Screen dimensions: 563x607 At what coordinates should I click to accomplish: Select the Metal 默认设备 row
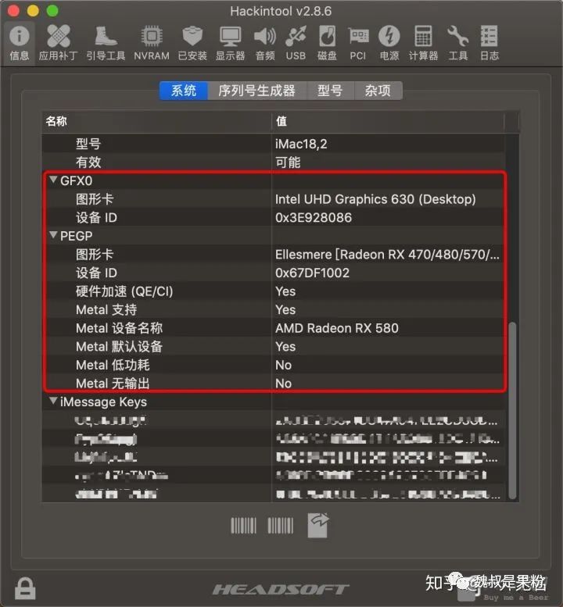tap(274, 347)
